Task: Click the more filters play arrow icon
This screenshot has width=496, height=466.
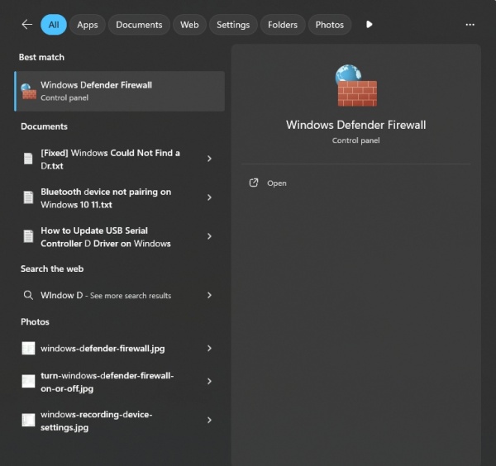Action: click(x=369, y=24)
